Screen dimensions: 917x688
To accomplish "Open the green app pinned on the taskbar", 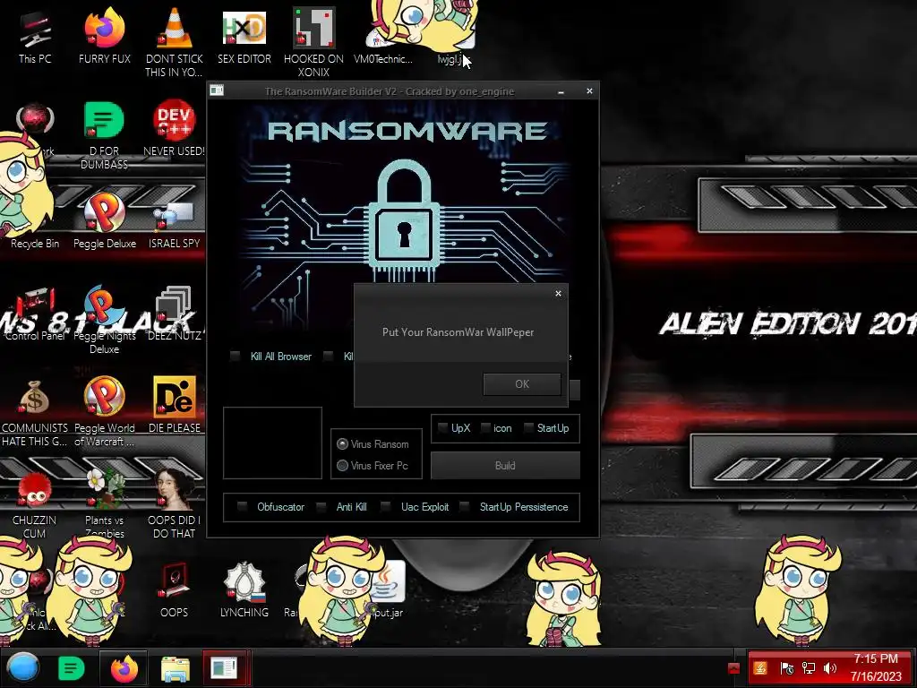I will pyautogui.click(x=72, y=668).
